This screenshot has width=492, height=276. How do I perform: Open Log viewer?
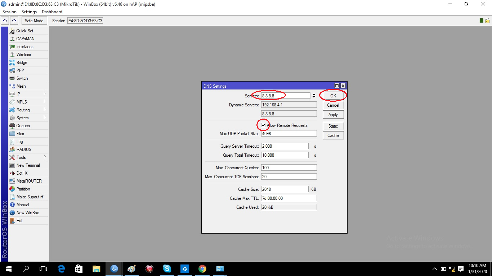coord(28,142)
